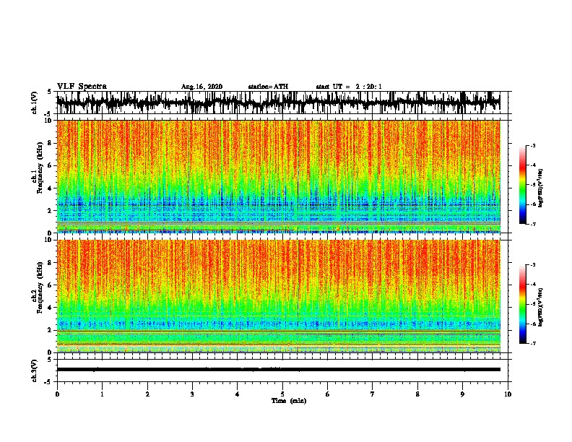The width and height of the screenshot is (572, 442).
Task: Click the "-3" tick on ch.2 colorbar
Action: (x=533, y=265)
